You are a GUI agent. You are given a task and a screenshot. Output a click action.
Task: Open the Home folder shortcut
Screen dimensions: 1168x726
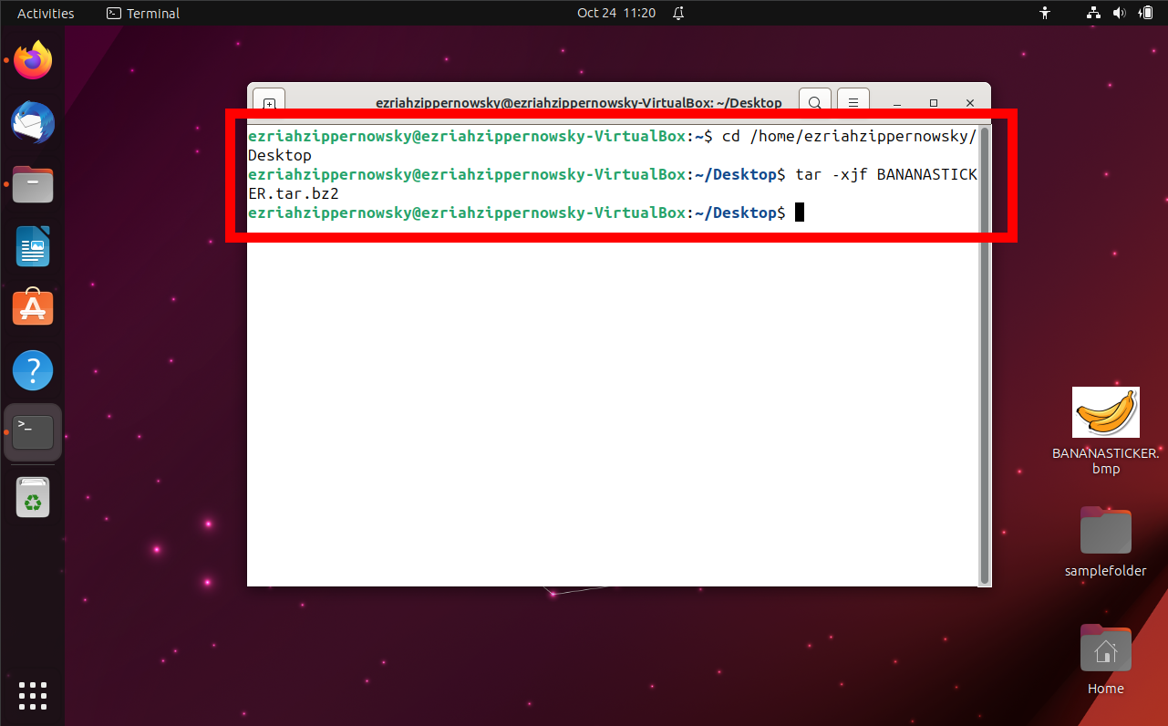[1105, 648]
